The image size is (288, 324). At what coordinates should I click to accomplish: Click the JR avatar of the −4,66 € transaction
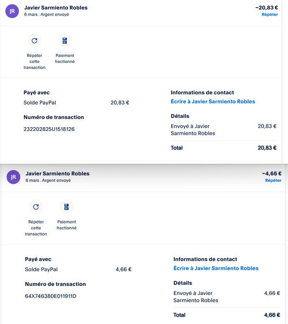[13, 177]
